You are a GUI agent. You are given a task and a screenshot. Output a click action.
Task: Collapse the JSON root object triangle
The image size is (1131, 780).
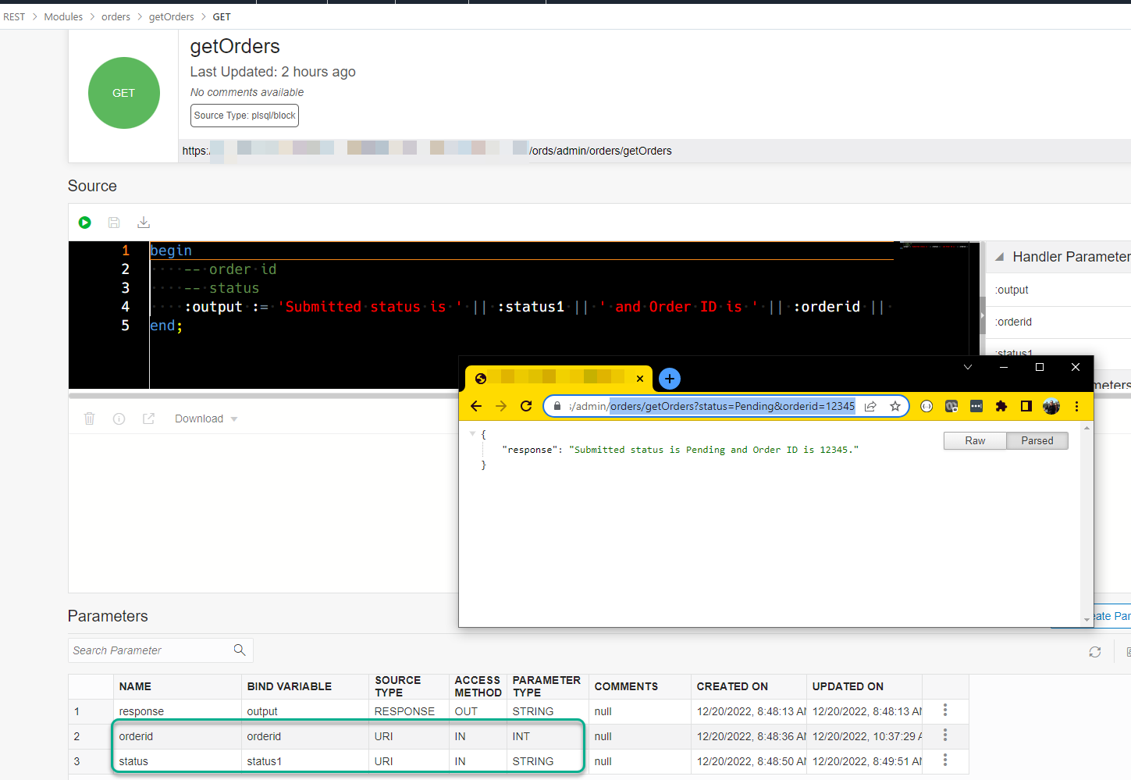click(x=472, y=433)
